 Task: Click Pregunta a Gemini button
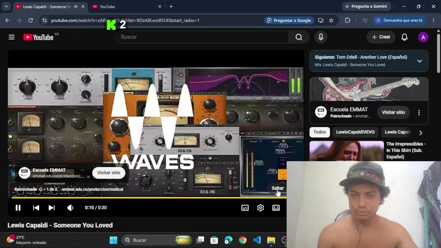point(366,7)
